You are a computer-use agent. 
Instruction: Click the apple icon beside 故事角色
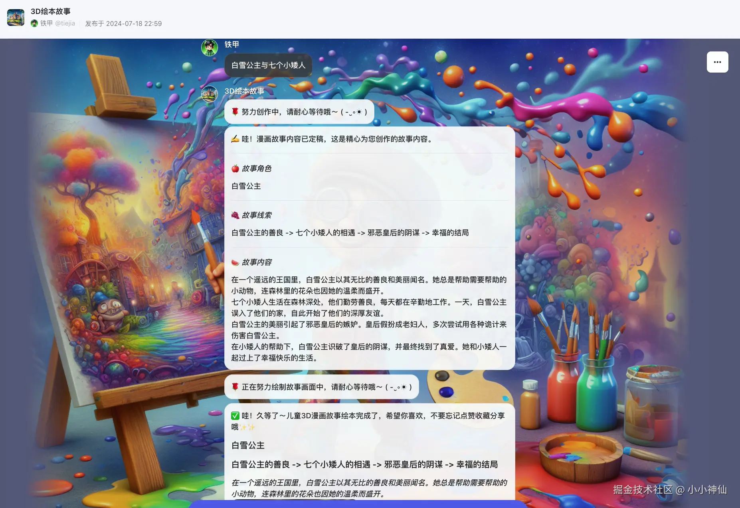[236, 168]
